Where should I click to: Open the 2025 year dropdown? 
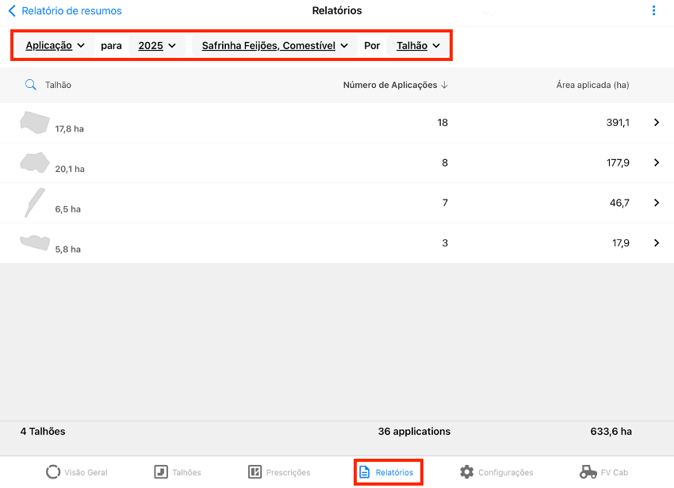coord(156,46)
